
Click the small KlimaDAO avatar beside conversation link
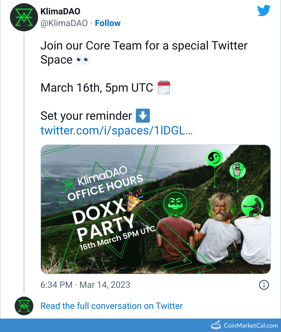tap(23, 306)
